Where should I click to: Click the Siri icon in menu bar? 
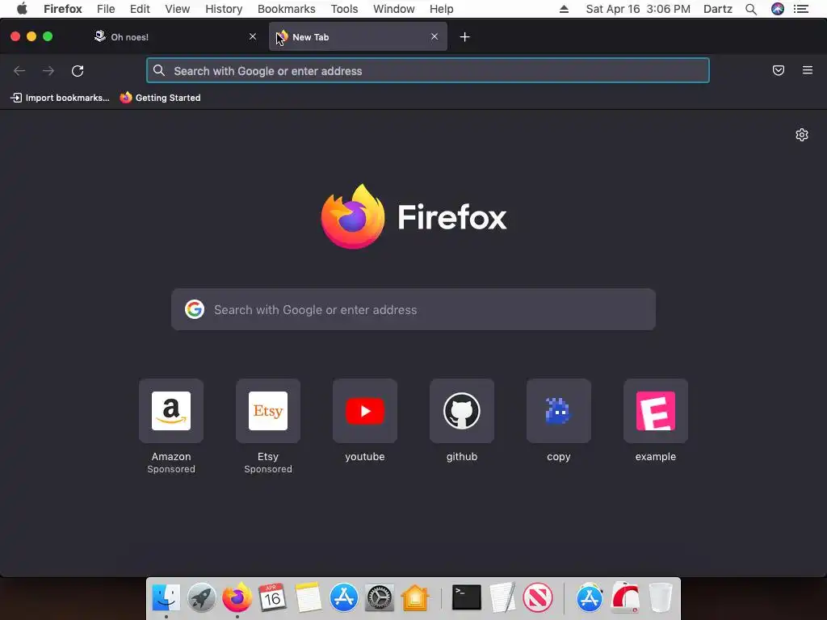coord(778,9)
